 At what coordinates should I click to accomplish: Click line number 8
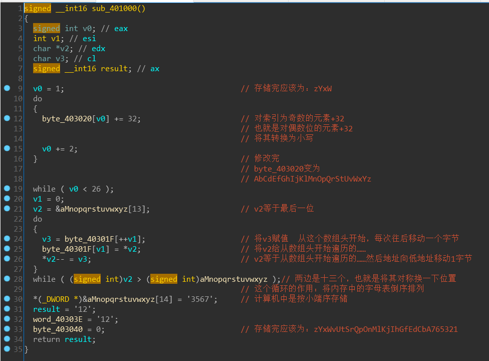(x=20, y=79)
